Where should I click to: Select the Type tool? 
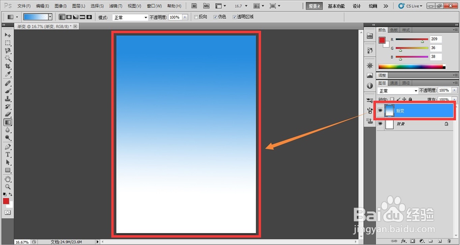[8, 155]
